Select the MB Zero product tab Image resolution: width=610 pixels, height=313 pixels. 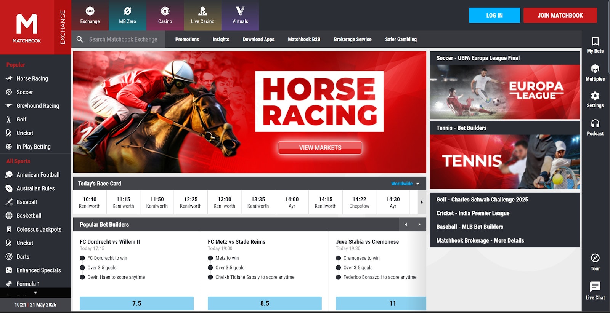point(127,15)
